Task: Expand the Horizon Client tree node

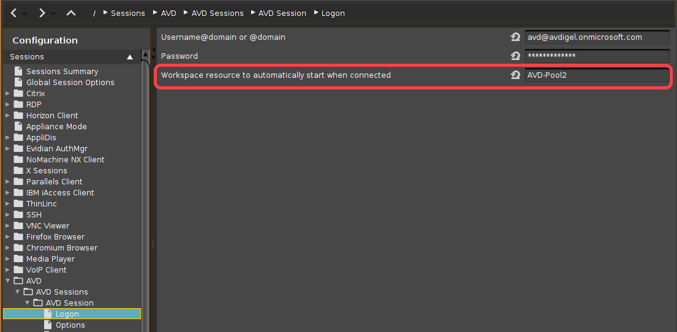Action: 7,116
